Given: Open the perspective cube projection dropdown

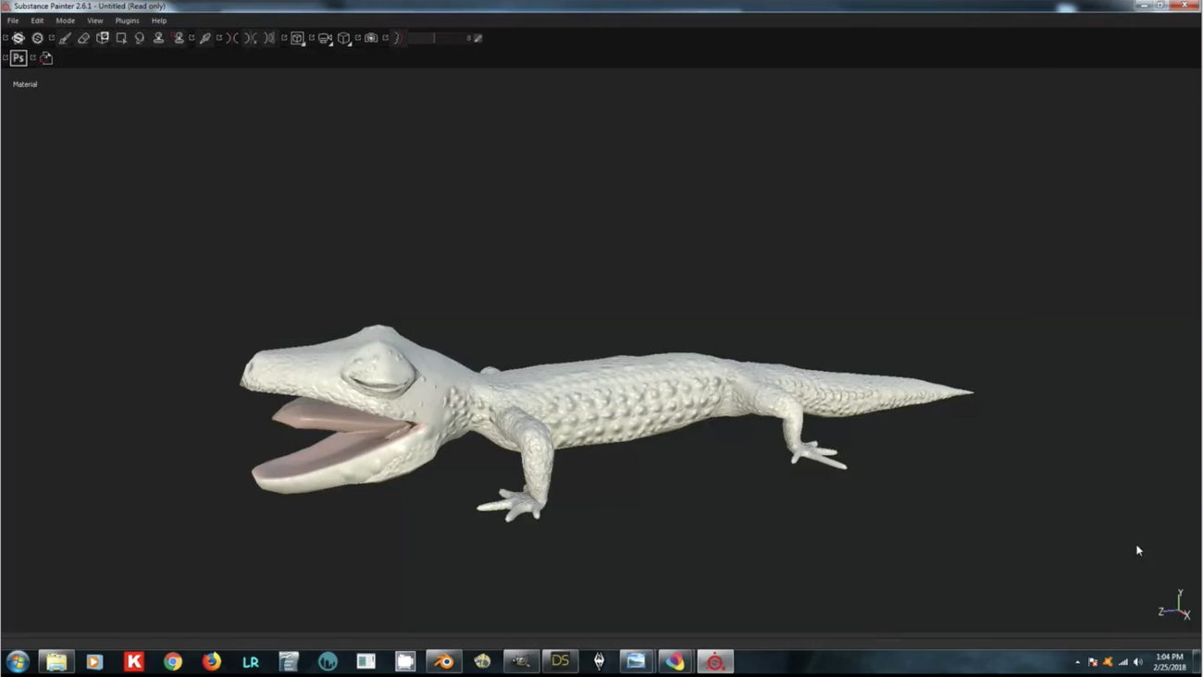Looking at the screenshot, I should click(x=344, y=38).
